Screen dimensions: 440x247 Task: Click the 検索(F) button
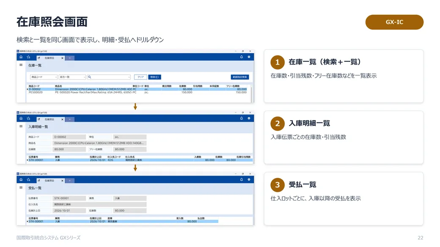click(154, 77)
